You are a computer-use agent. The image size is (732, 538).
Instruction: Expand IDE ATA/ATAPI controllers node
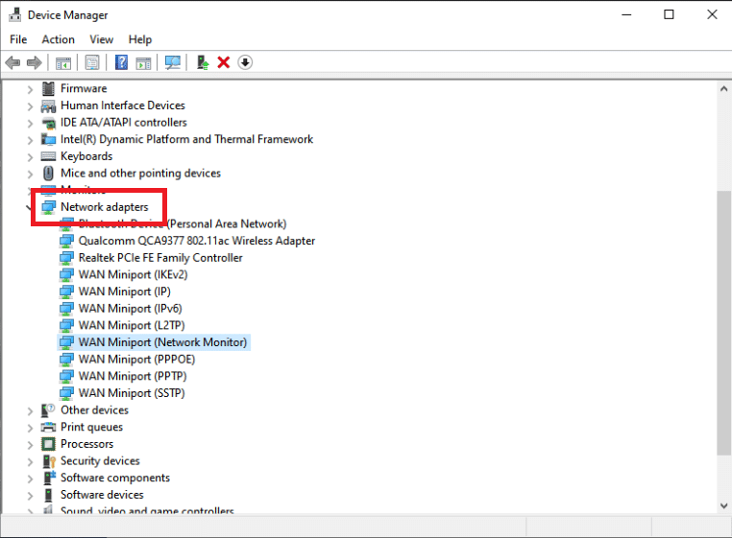coord(30,123)
